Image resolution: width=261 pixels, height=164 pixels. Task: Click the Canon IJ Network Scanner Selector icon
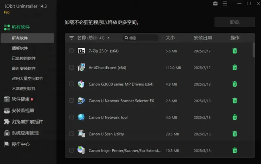(x=81, y=101)
